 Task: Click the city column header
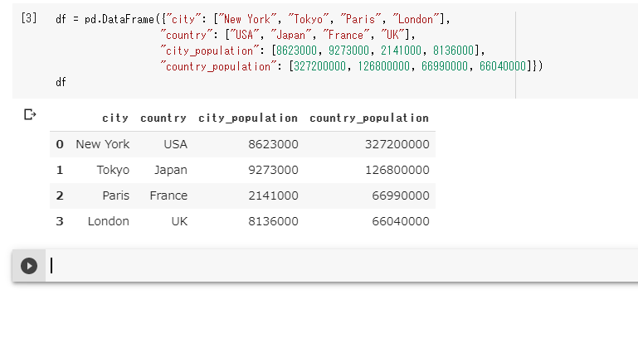coord(115,118)
